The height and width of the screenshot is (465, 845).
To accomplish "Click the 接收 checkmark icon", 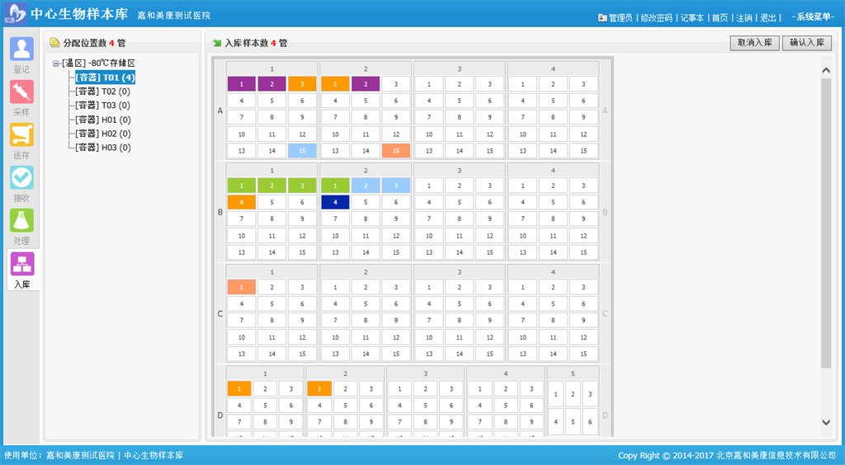I will (21, 178).
